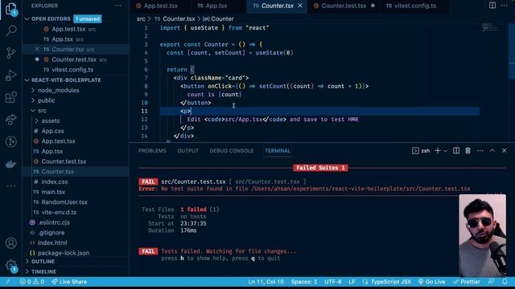
Task: Create a new terminal with plus icon
Action: coord(438,151)
